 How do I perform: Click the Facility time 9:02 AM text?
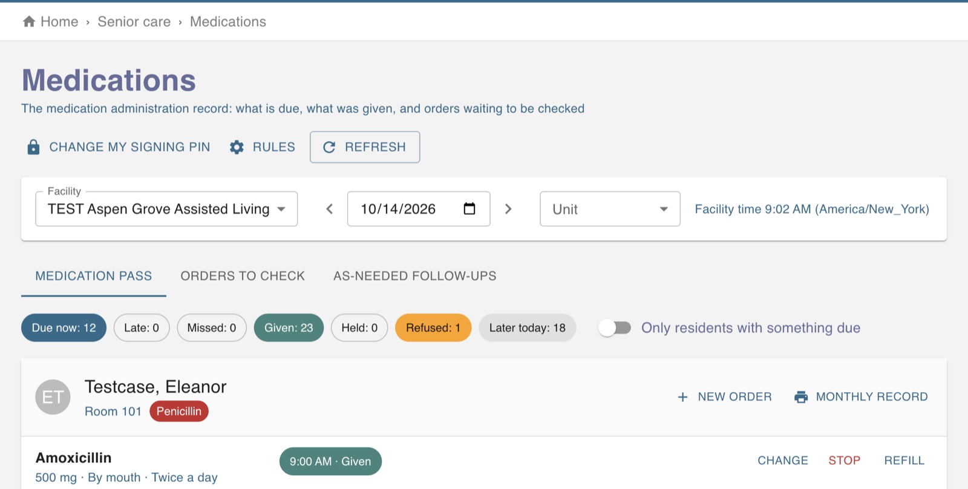[812, 209]
